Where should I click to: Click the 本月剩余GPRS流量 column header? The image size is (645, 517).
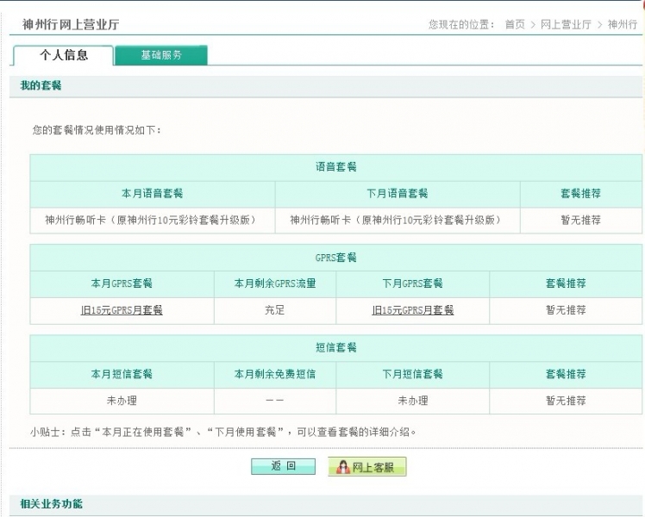(x=275, y=283)
